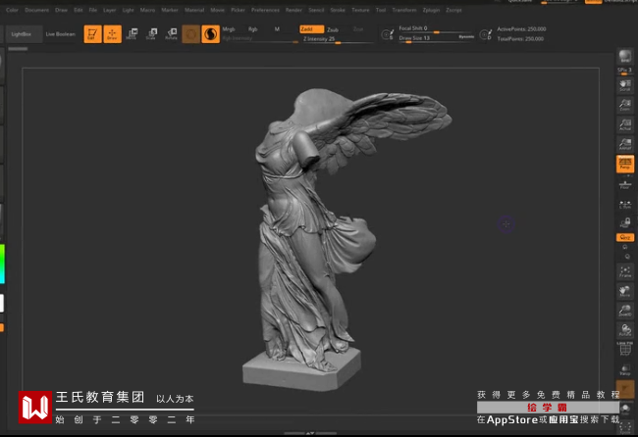Click the yin-yang sculptris pro icon
The image size is (638, 437).
coord(210,34)
